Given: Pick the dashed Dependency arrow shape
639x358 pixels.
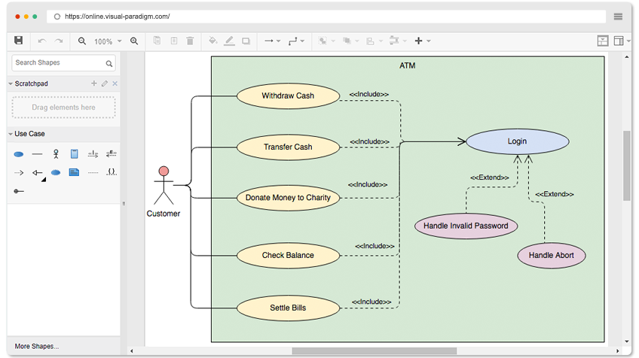Looking at the screenshot, I should point(19,172).
